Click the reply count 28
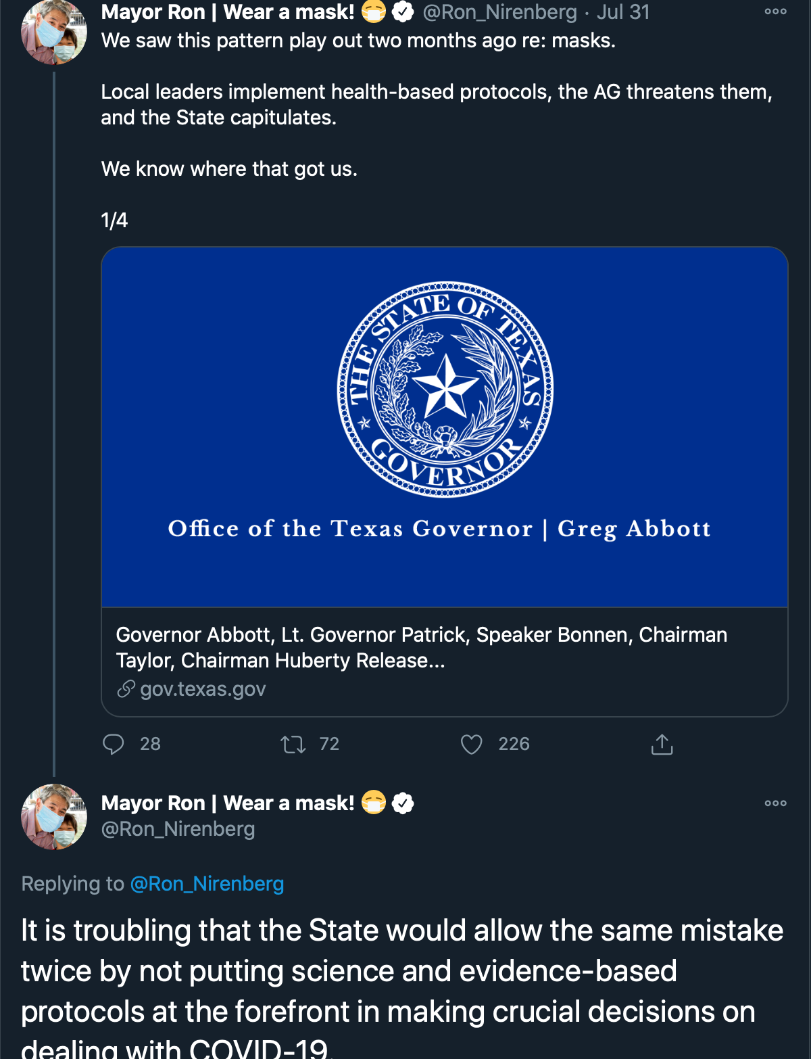This screenshot has width=811, height=1059. (150, 745)
